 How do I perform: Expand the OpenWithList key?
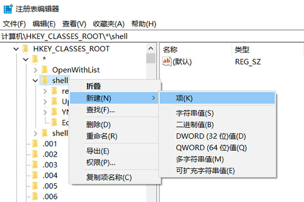click(x=35, y=70)
